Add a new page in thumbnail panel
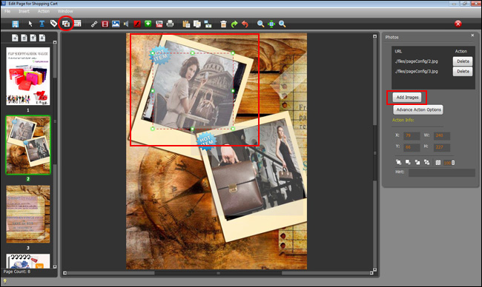Screen dimensions: 482x287 (15, 38)
